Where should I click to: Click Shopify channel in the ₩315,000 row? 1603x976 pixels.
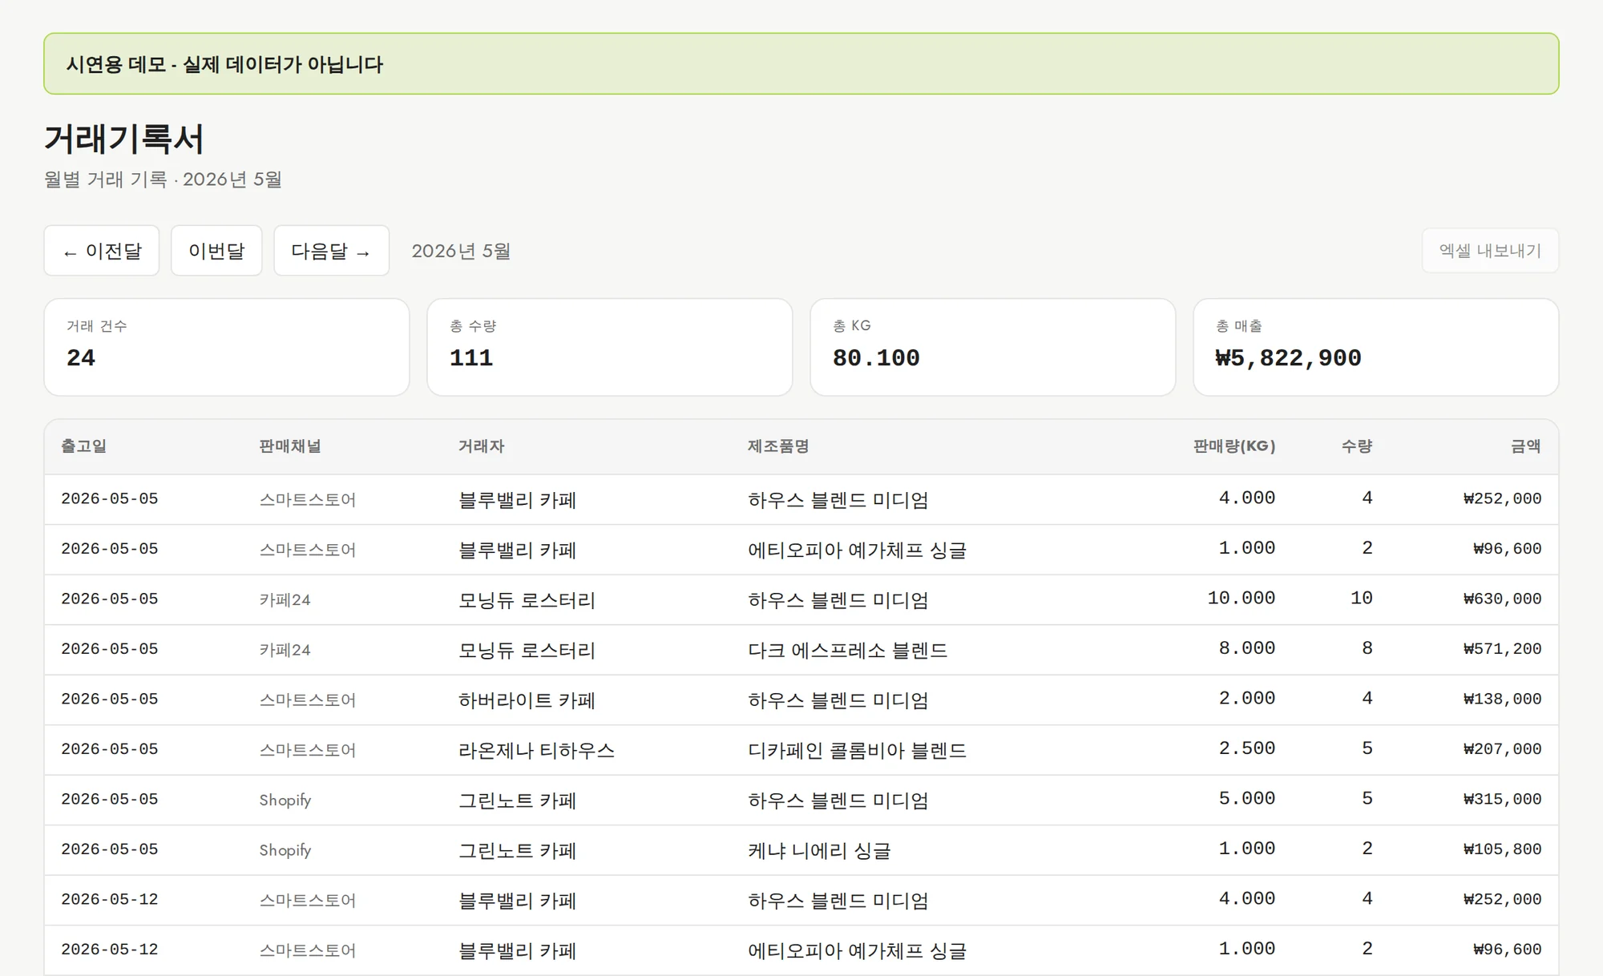285,800
